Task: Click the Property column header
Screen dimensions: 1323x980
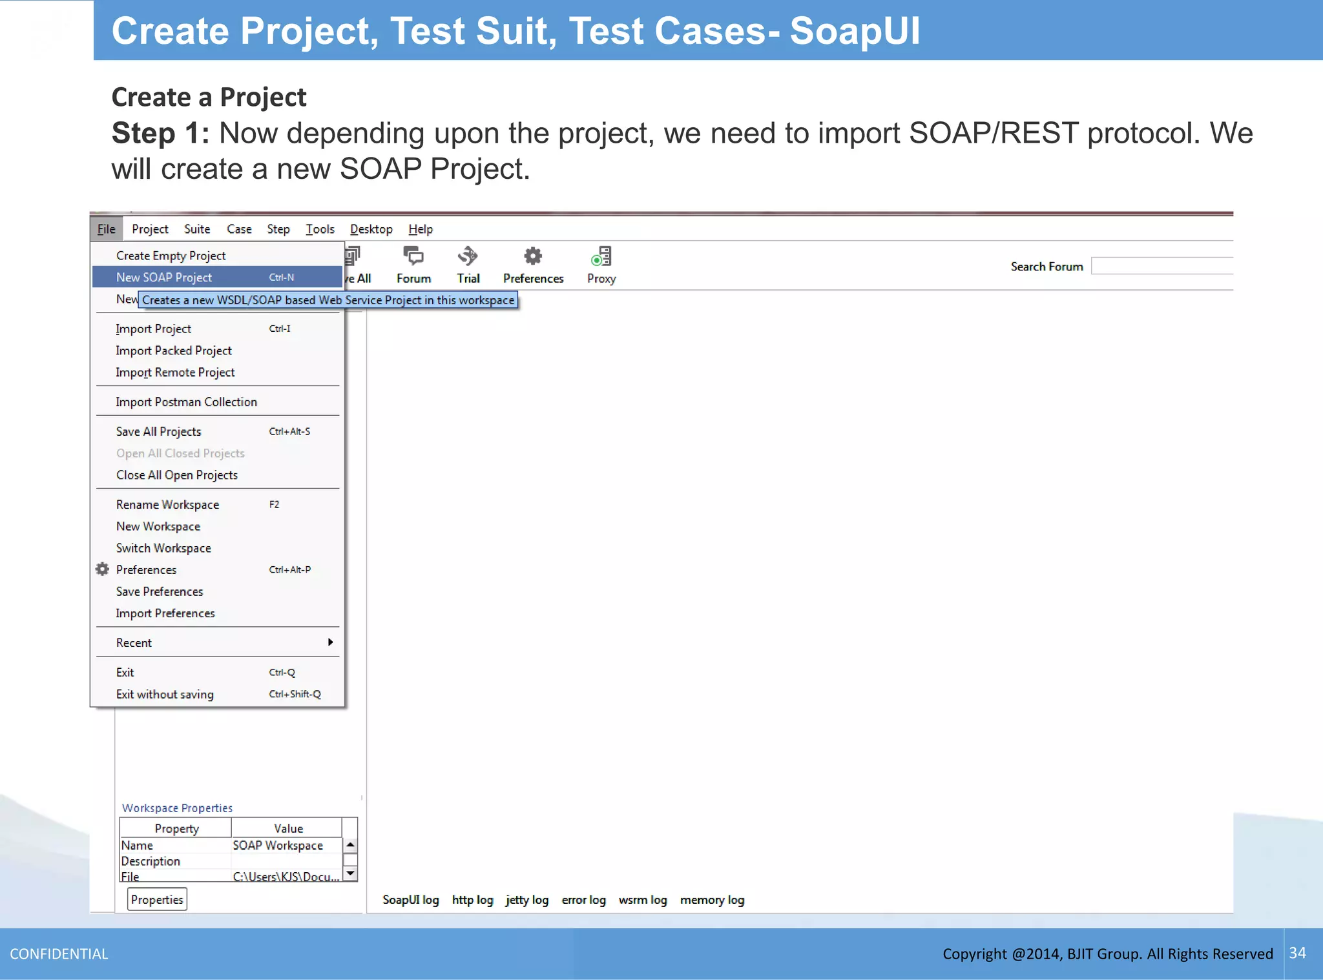Action: pos(176,828)
